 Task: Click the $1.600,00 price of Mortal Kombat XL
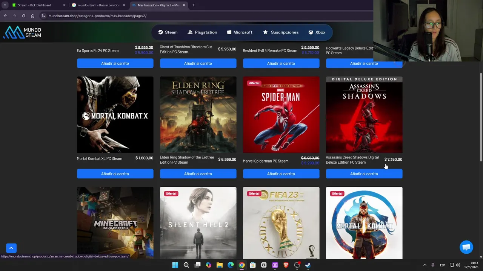[x=144, y=158]
